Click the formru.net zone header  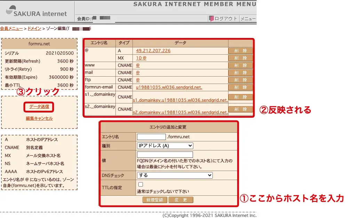(39, 44)
